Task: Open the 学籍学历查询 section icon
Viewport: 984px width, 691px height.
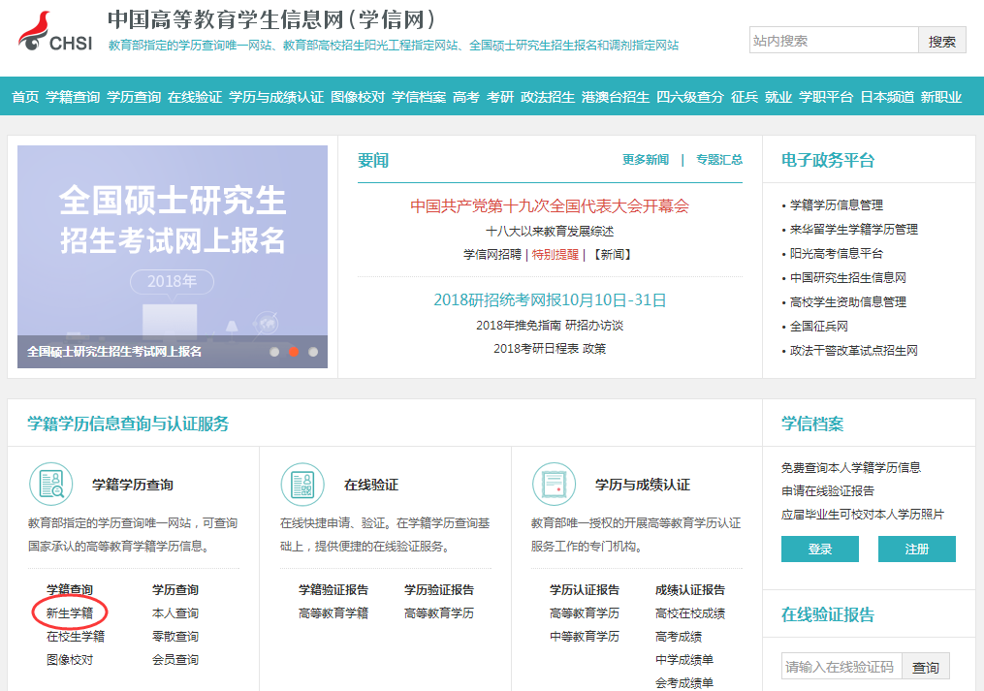Action: pos(50,485)
